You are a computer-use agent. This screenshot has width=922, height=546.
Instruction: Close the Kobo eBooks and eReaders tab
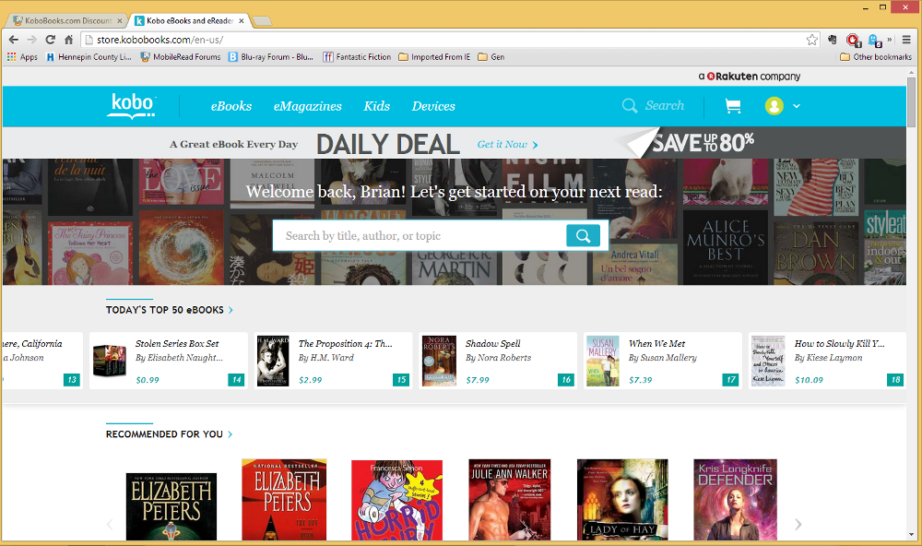(x=241, y=20)
